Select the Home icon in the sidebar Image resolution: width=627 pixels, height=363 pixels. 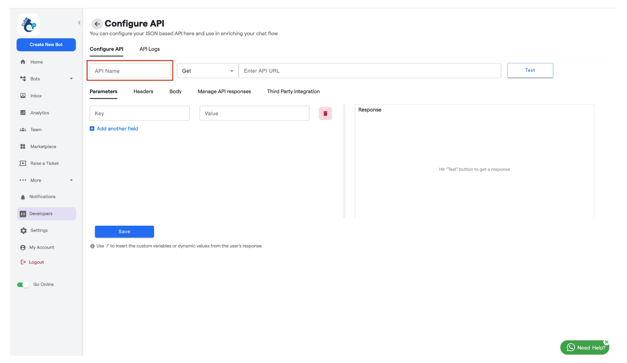coord(23,62)
